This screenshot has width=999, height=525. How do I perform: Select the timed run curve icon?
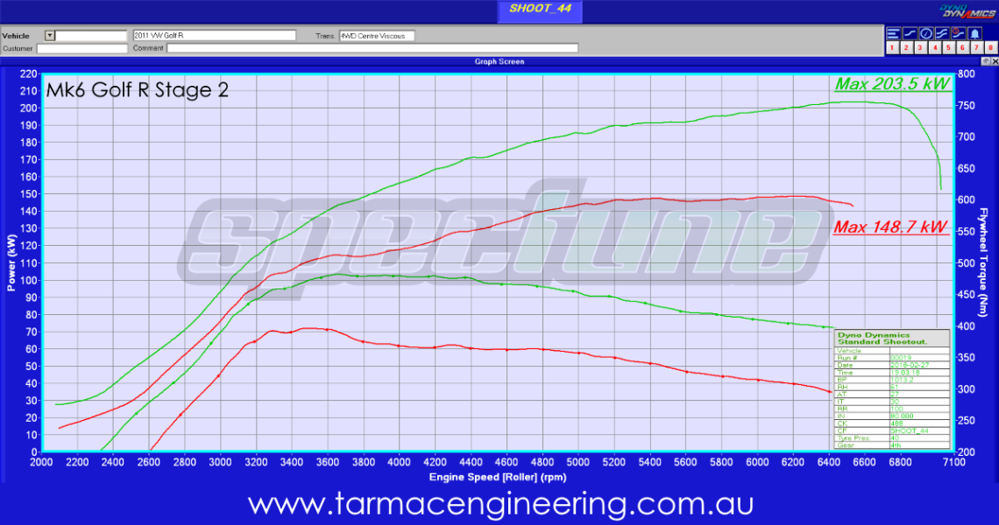pyautogui.click(x=958, y=32)
